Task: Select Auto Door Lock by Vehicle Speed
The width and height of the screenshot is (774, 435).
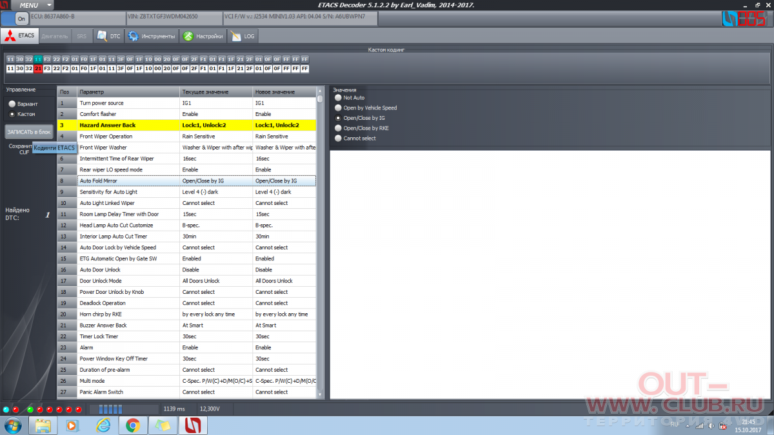Action: click(x=187, y=247)
